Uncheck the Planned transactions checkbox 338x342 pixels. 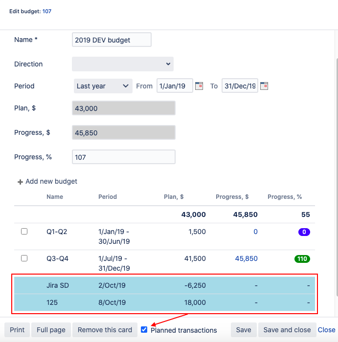pos(144,330)
